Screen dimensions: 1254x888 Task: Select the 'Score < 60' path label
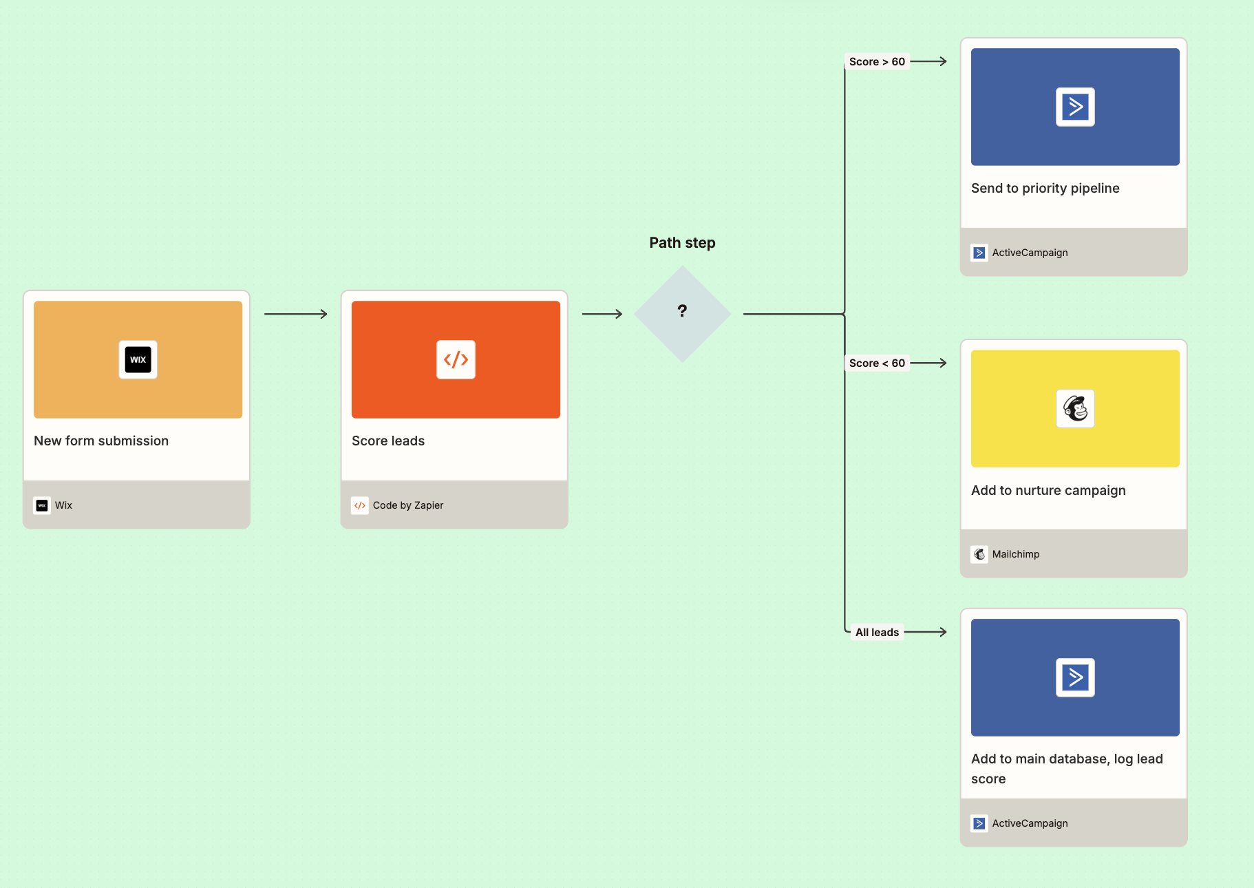(x=877, y=363)
